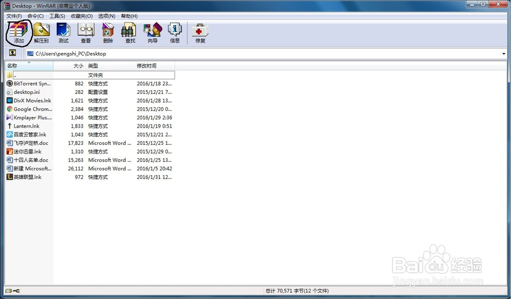Expand the address path dropdown arrow
511x299 pixels.
(503, 54)
